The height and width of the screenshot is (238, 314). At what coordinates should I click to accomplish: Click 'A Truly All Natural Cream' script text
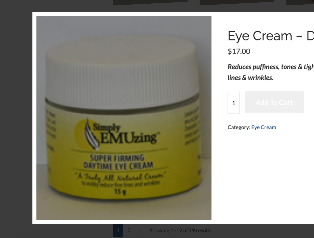point(120,176)
